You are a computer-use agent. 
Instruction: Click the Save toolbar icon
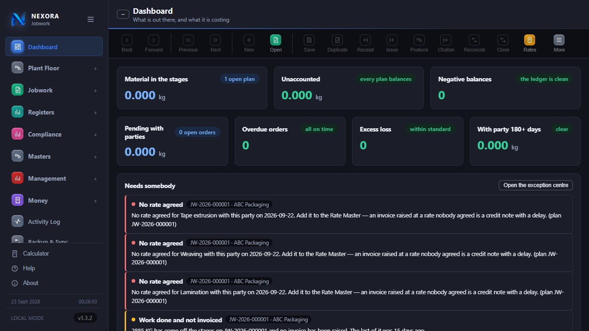(x=310, y=40)
